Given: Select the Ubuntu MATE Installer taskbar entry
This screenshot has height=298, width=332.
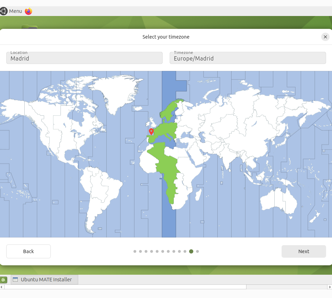Looking at the screenshot, I should [x=44, y=280].
